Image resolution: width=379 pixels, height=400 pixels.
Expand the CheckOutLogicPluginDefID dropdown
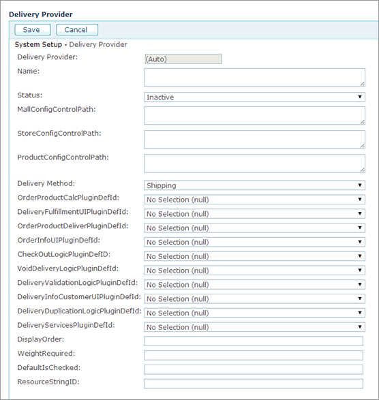(254, 256)
